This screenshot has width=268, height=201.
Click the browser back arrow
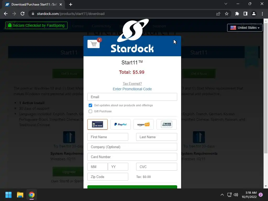click(6, 14)
